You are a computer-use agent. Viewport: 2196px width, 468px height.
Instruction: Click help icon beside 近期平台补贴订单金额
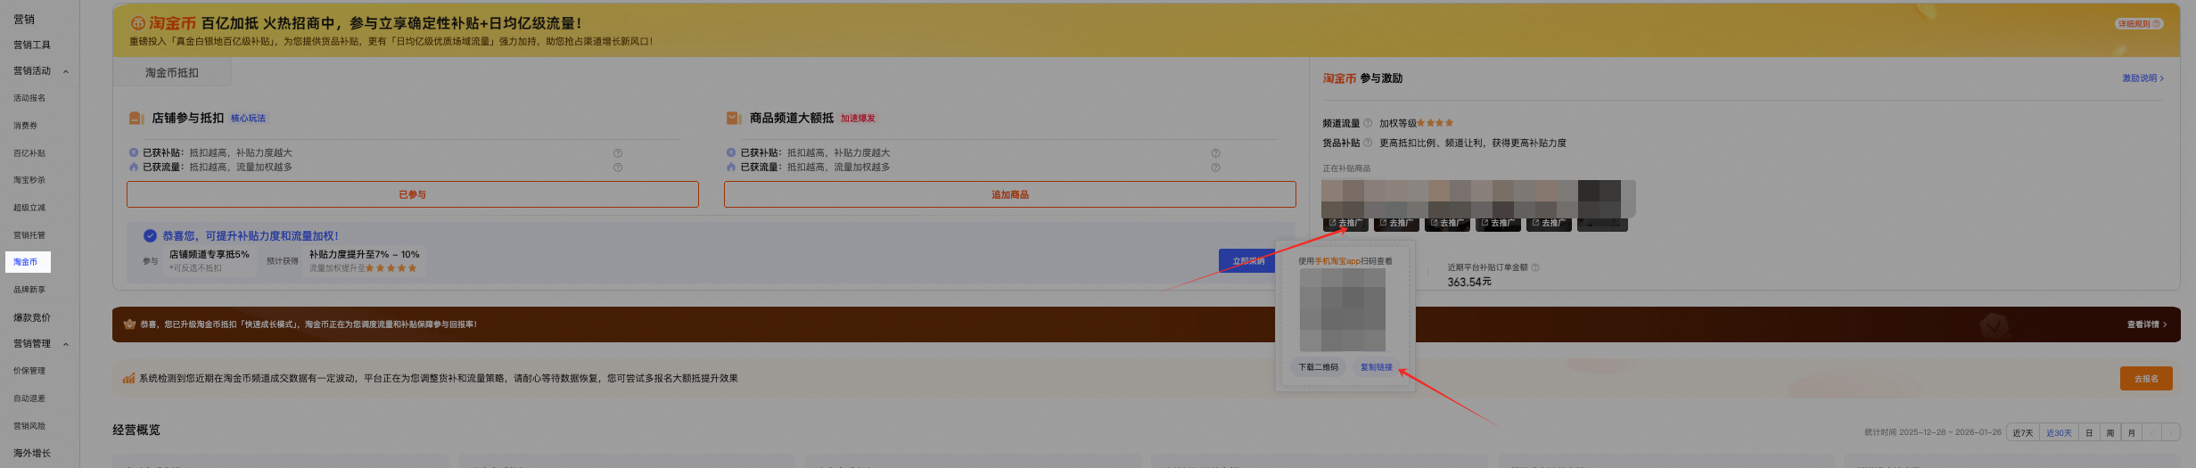[1535, 267]
